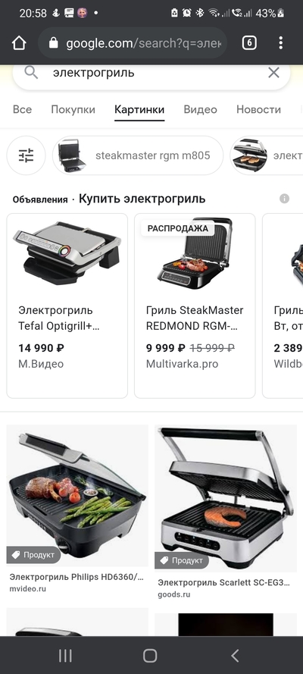The width and height of the screenshot is (303, 674).
Task: Open the tab switcher showing 6 tabs
Action: [249, 43]
